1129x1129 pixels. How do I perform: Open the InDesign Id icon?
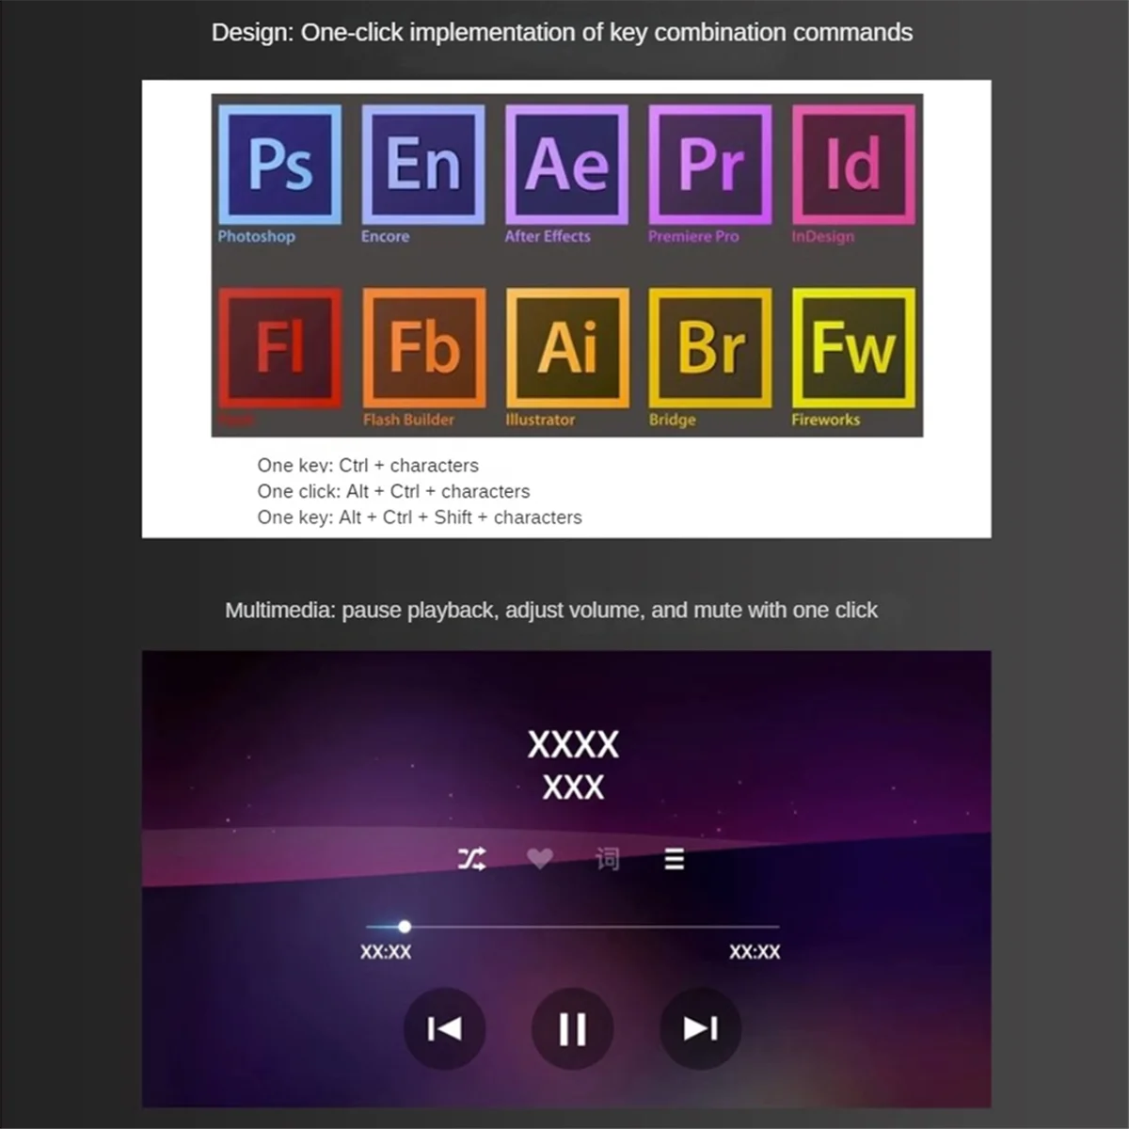pos(853,165)
